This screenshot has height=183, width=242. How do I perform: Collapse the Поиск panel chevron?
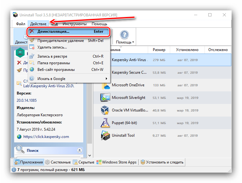(x=80, y=150)
